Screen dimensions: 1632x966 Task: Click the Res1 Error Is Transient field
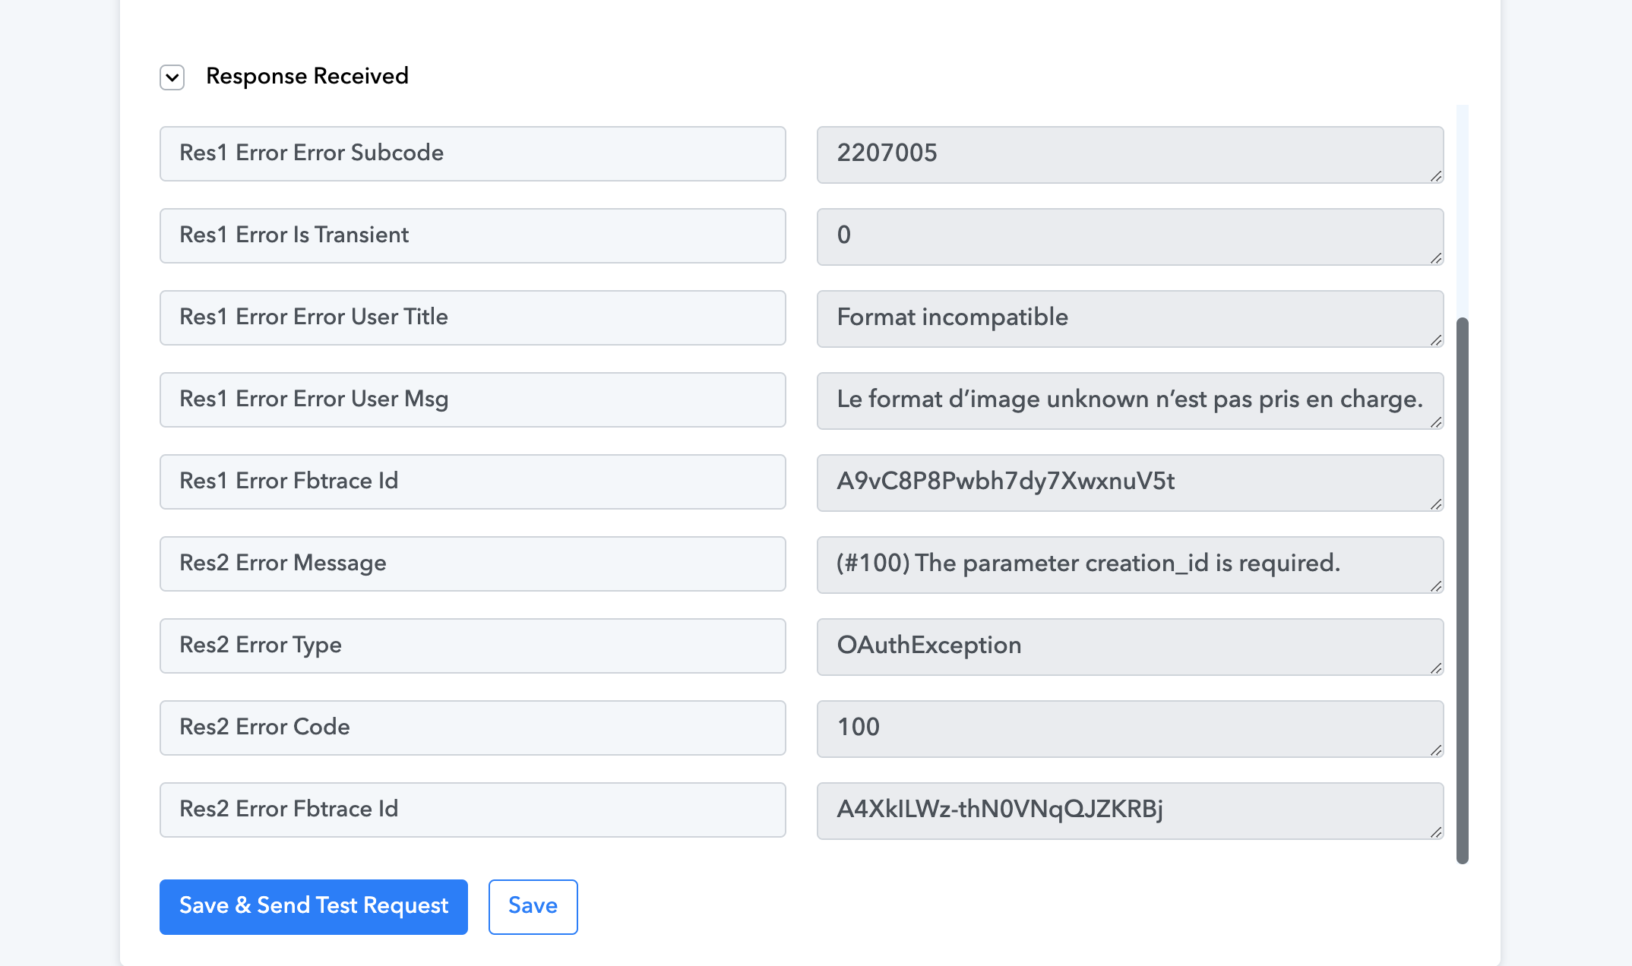click(473, 235)
